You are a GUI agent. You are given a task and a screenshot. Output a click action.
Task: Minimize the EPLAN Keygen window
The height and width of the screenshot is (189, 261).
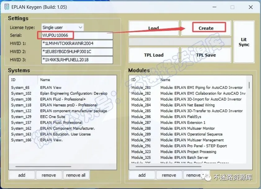(214, 7)
